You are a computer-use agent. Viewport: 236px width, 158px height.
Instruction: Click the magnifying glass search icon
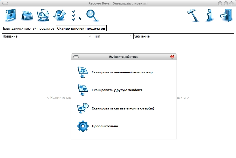[93, 16]
